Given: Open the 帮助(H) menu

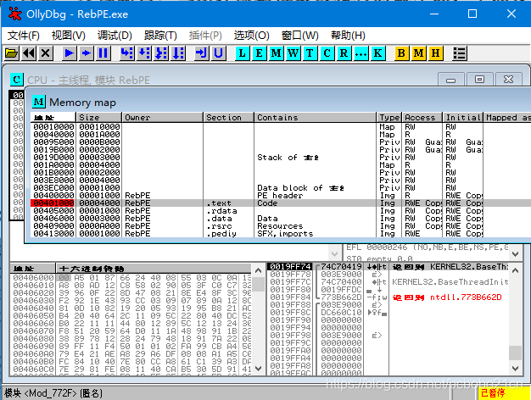Looking at the screenshot, I should [348, 36].
